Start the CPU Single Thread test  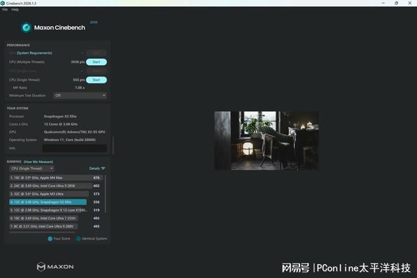[x=96, y=80]
